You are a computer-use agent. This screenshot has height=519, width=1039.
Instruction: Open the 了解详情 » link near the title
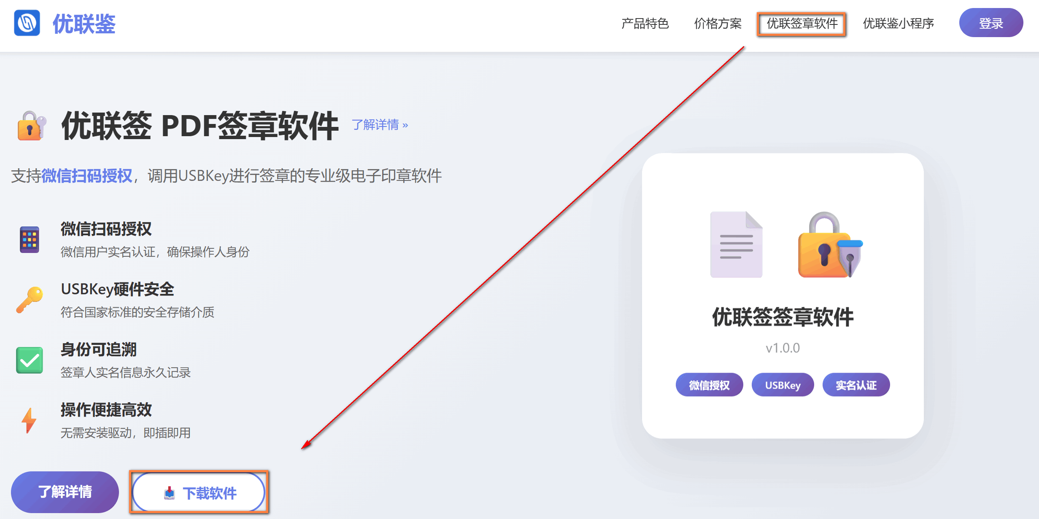tap(379, 125)
